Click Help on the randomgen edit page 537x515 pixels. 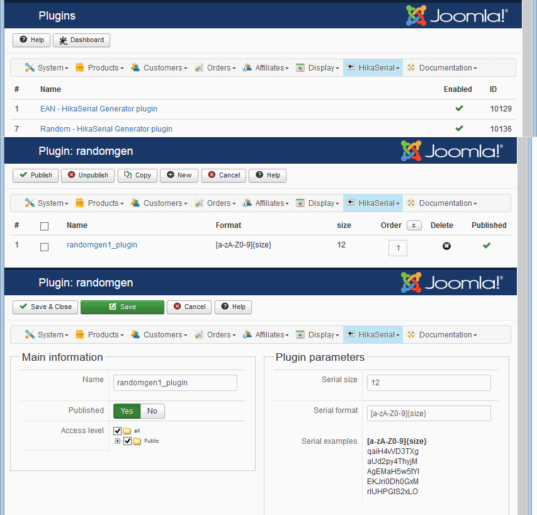click(x=233, y=307)
